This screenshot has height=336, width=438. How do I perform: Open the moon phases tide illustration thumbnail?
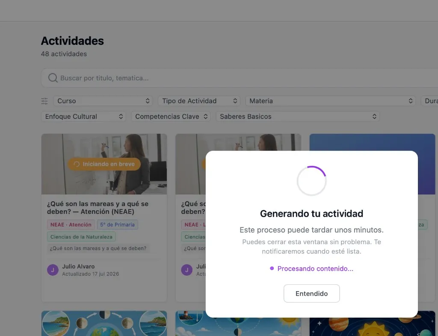(x=104, y=324)
